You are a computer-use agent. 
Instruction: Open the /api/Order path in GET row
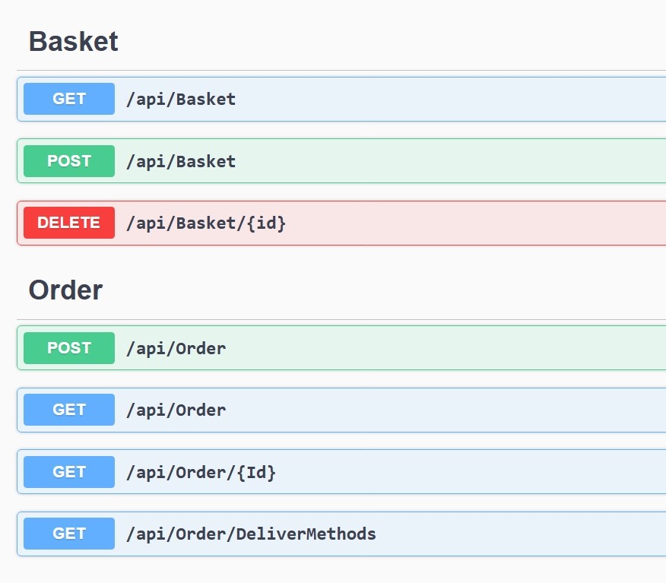pyautogui.click(x=176, y=410)
